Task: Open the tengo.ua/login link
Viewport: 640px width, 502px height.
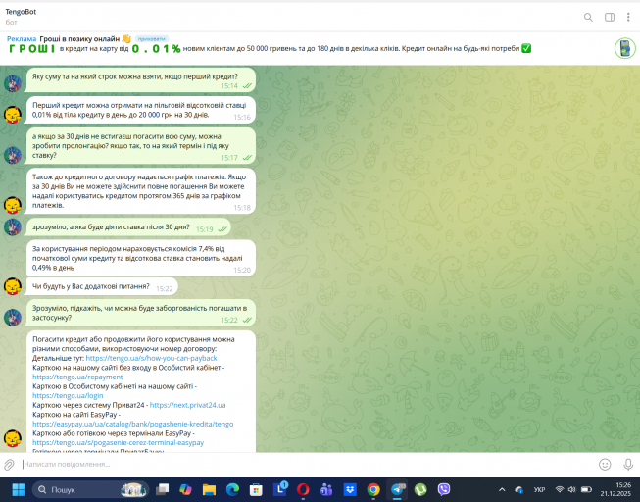Action: (68, 396)
